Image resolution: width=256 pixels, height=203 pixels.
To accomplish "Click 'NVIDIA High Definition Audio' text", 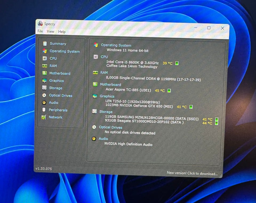I will point(128,144).
